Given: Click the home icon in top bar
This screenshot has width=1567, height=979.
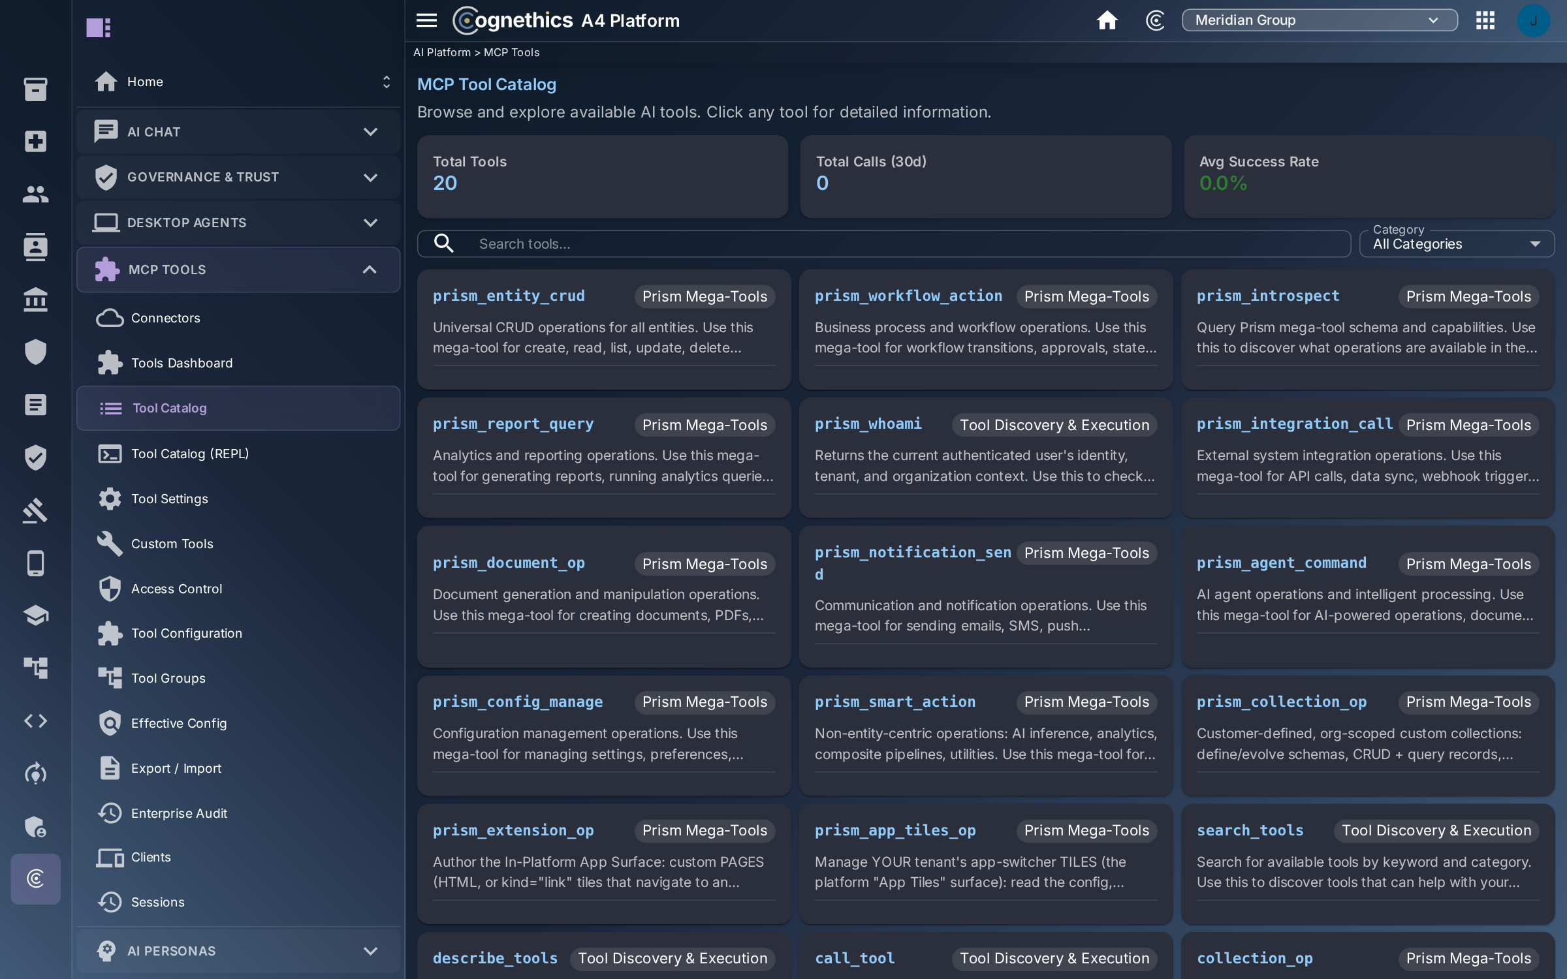Looking at the screenshot, I should point(1107,20).
